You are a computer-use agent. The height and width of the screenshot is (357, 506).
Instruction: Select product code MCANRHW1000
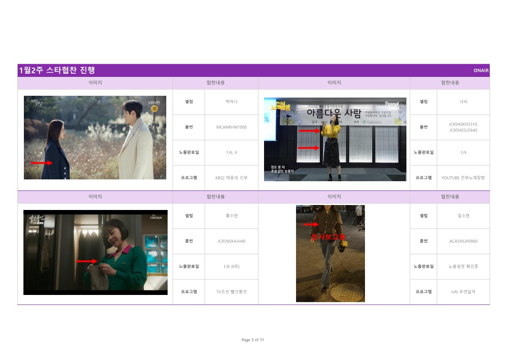232,127
